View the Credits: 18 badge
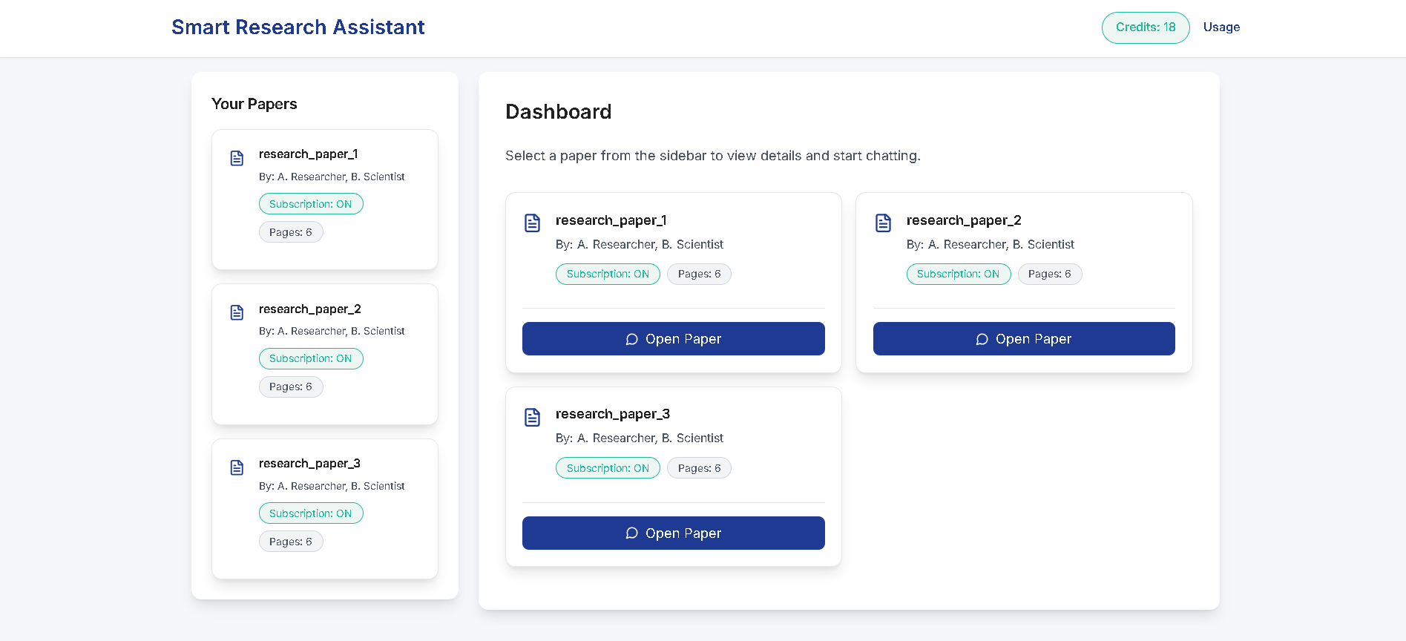Image resolution: width=1406 pixels, height=641 pixels. 1146,27
